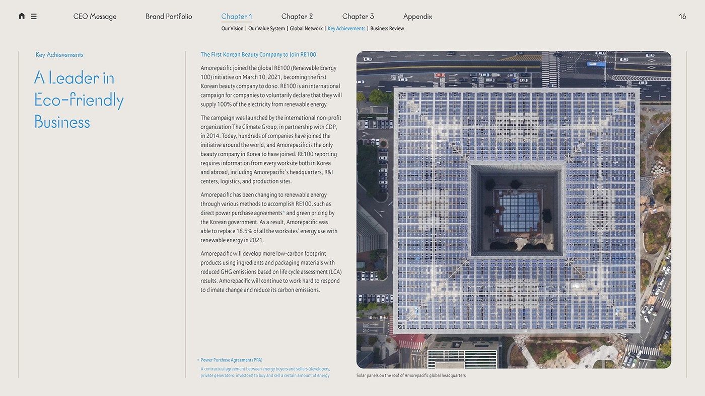Select the Chapter 1 tab
Viewport: 705px width, 396px height.
[x=237, y=17]
